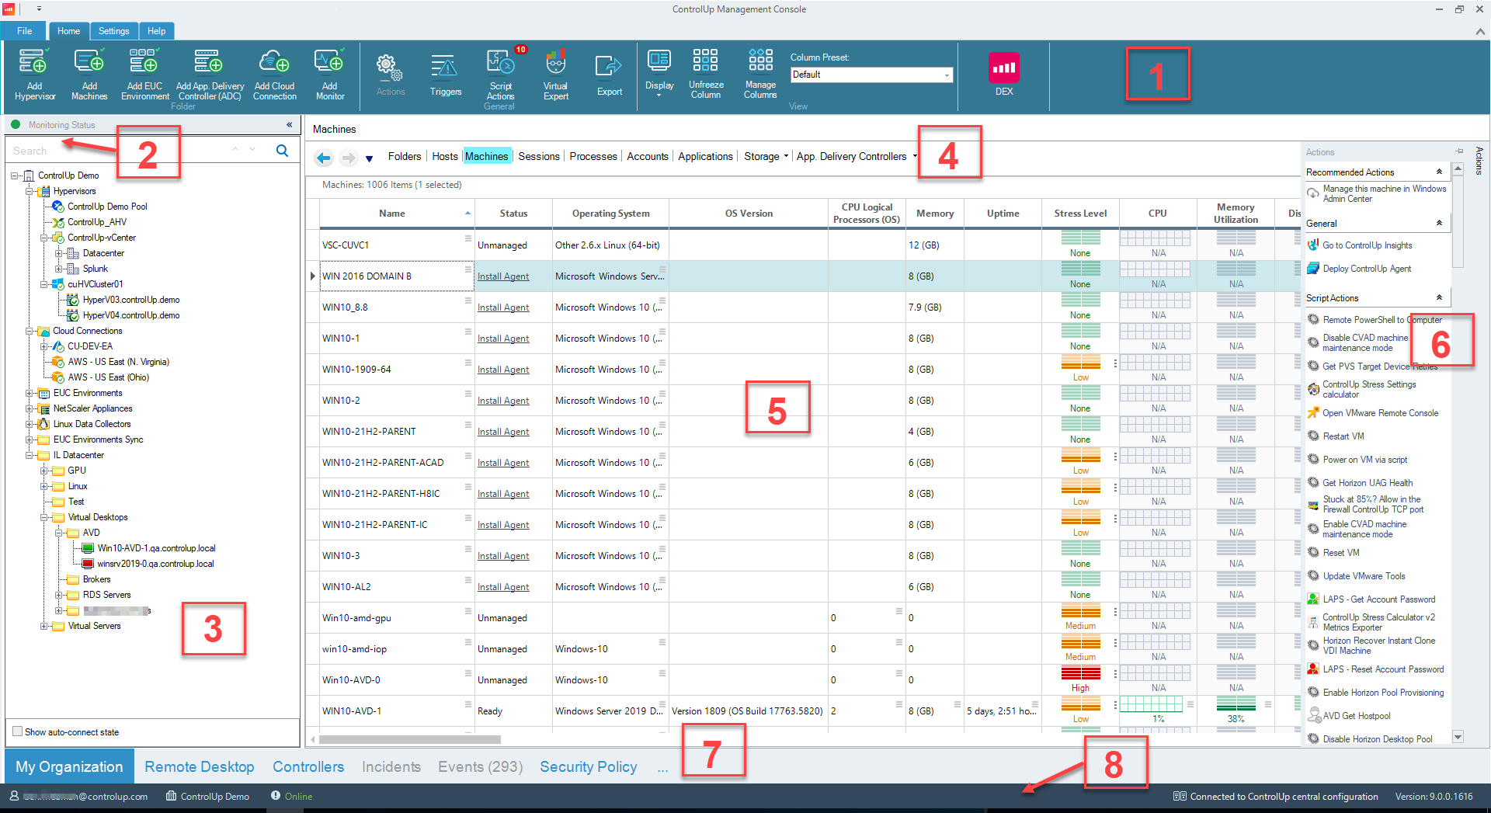Pin the Actions panel
The image size is (1491, 813).
pos(1460,151)
